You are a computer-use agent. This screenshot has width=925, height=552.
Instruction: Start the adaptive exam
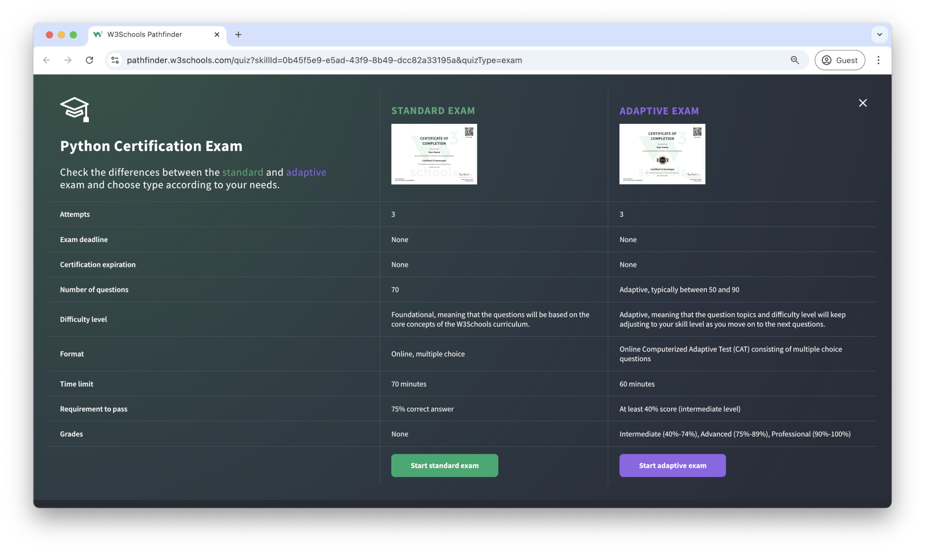(672, 466)
